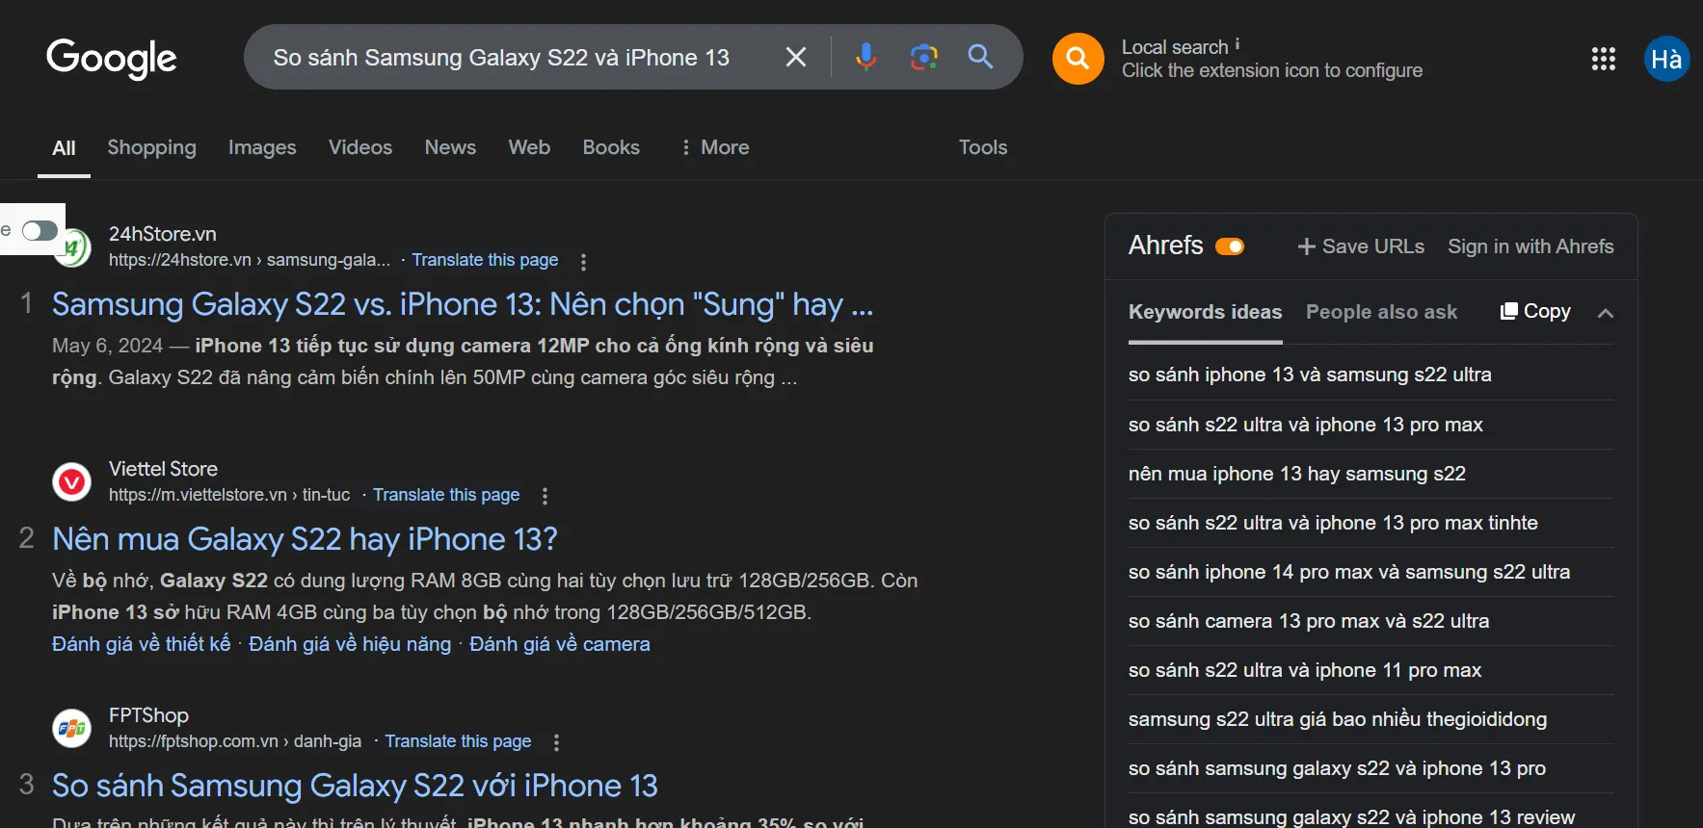
Task: Open the FPTShop result options menu
Action: [556, 742]
